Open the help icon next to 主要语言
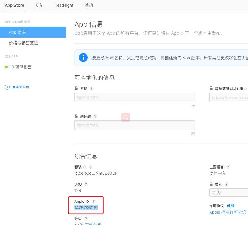Viewport: 248px width, 225px height. pyautogui.click(x=228, y=167)
